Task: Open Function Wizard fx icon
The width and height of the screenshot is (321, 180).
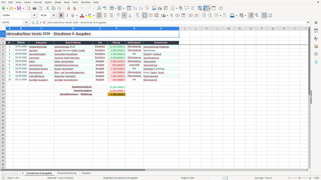Action: point(33,22)
